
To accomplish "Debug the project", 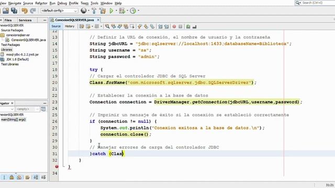I will click(122, 10).
